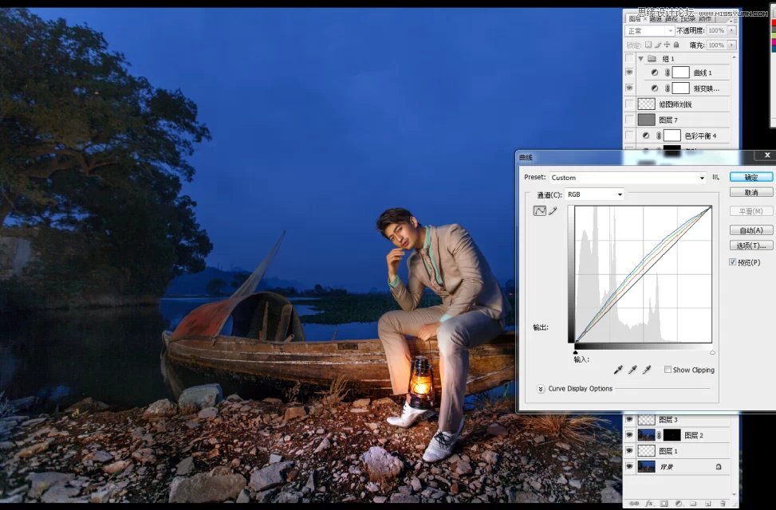Click the adjustment icon on 渐变映 layer

[655, 88]
